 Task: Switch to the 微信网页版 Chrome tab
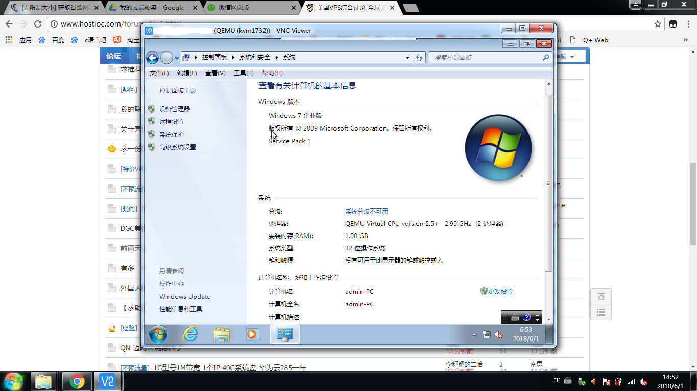(251, 8)
